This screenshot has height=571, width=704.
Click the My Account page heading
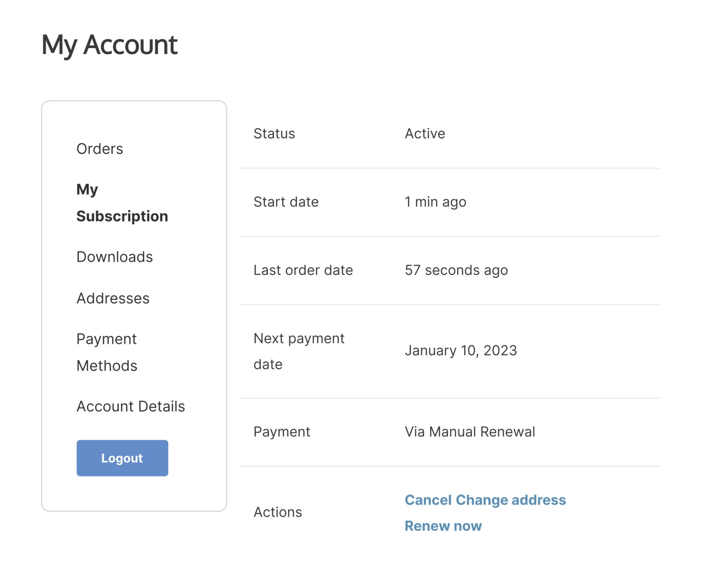click(x=109, y=45)
